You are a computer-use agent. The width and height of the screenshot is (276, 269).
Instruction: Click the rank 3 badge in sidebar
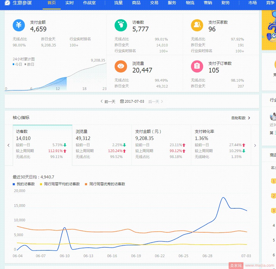click(274, 211)
